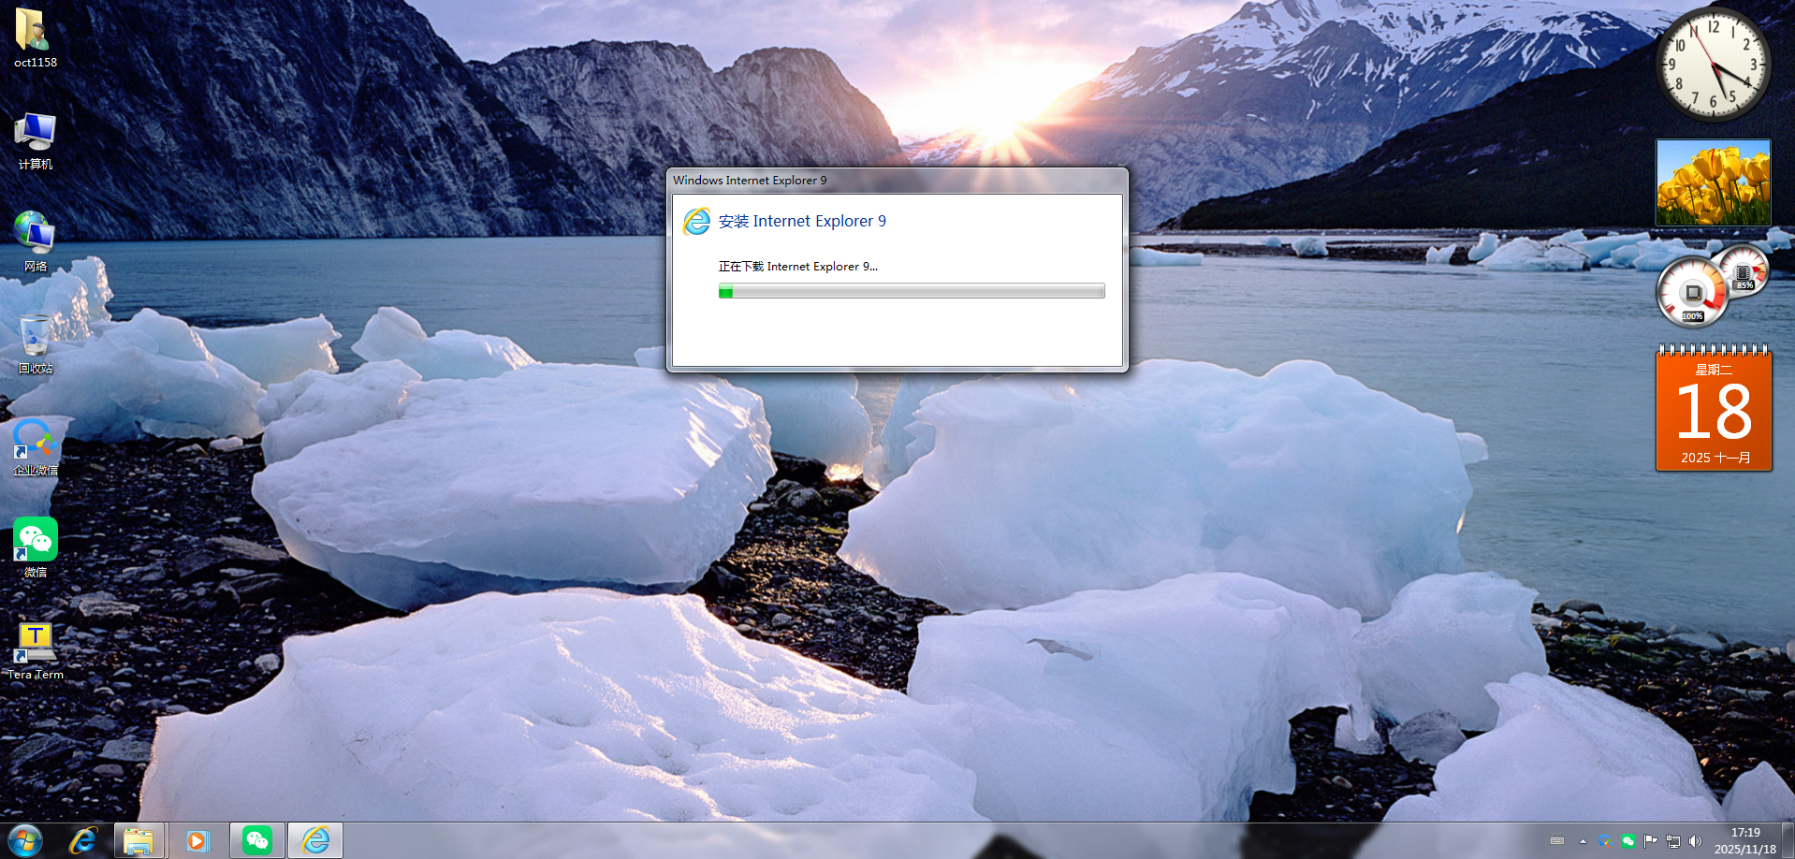This screenshot has width=1795, height=859.
Task: Launch 微信 desktop shortcut
Action: coord(35,545)
